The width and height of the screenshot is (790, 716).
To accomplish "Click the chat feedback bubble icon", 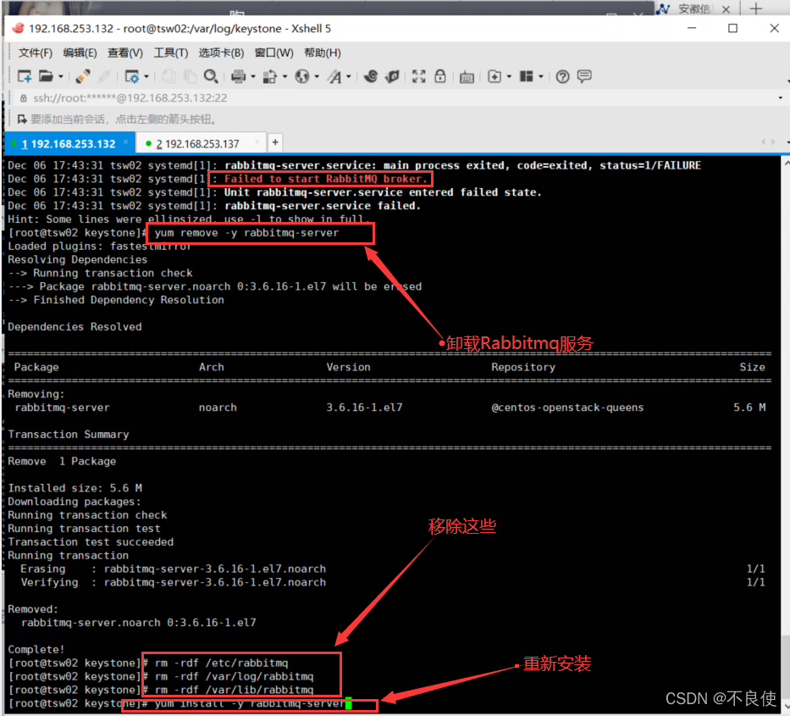I will tap(584, 76).
